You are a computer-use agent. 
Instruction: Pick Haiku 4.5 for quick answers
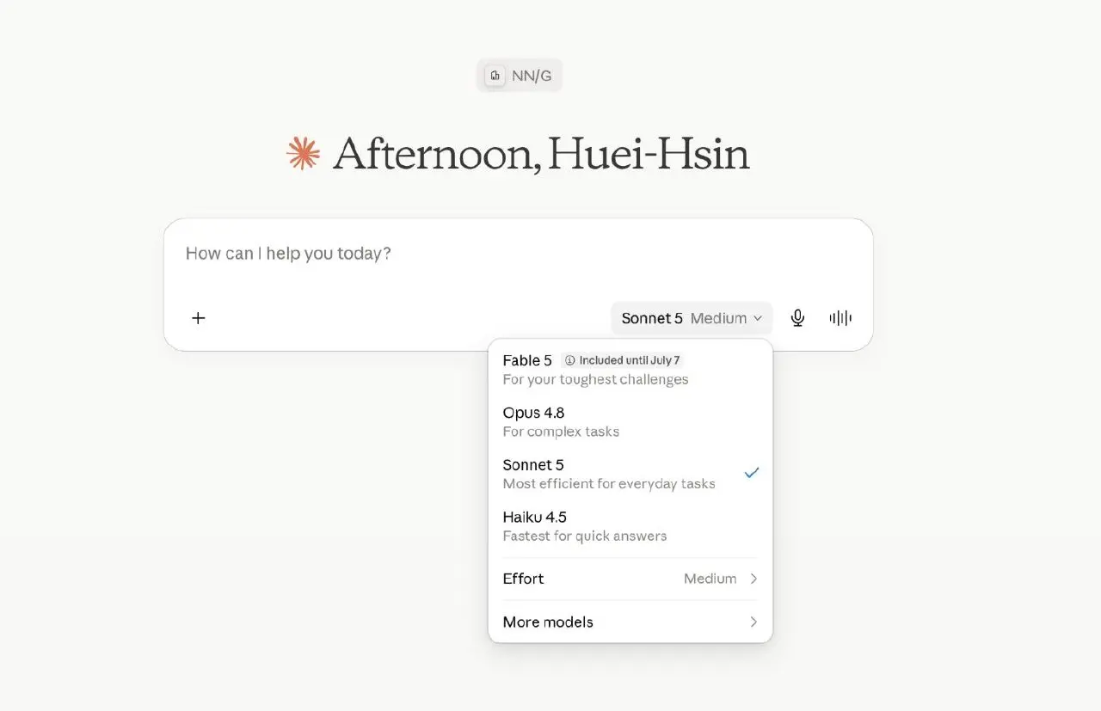pyautogui.click(x=630, y=526)
